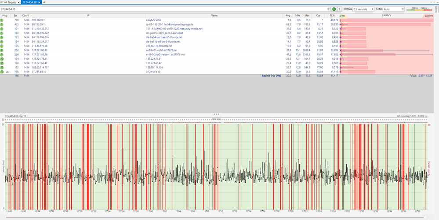Click the hop 1 green circle
The height and width of the screenshot is (220, 439).
[x=2, y=20]
